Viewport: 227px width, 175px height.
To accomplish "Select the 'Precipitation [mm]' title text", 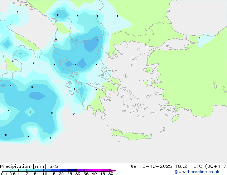I will pos(23,166).
